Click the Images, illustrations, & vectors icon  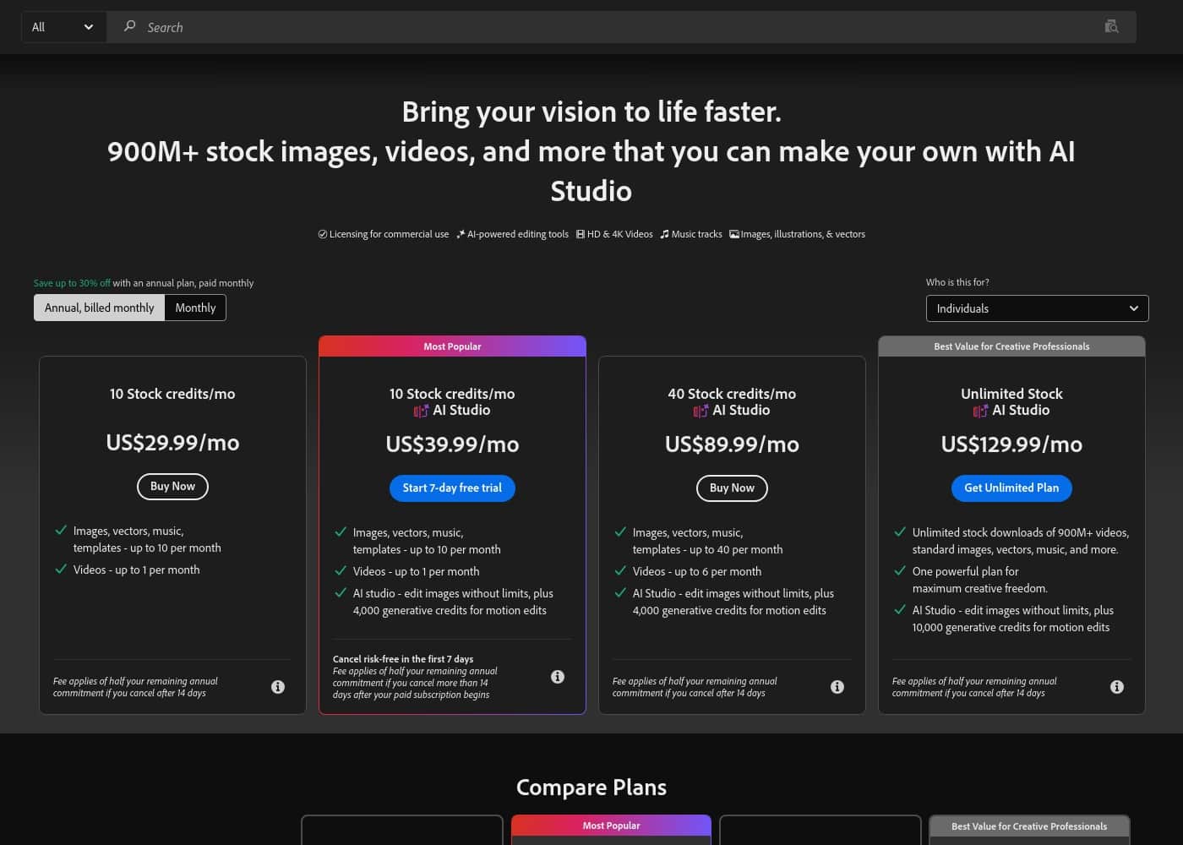[734, 234]
